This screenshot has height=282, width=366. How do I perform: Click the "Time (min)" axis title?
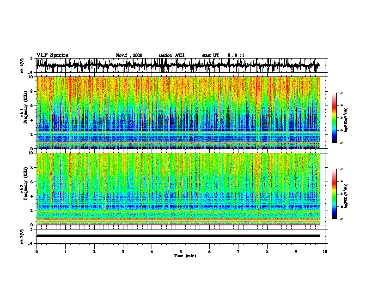coord(185,256)
